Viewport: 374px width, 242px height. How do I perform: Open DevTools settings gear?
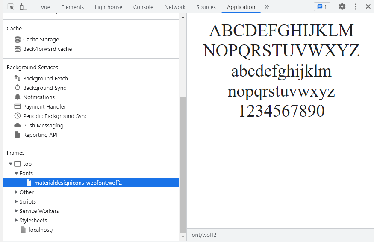click(342, 7)
